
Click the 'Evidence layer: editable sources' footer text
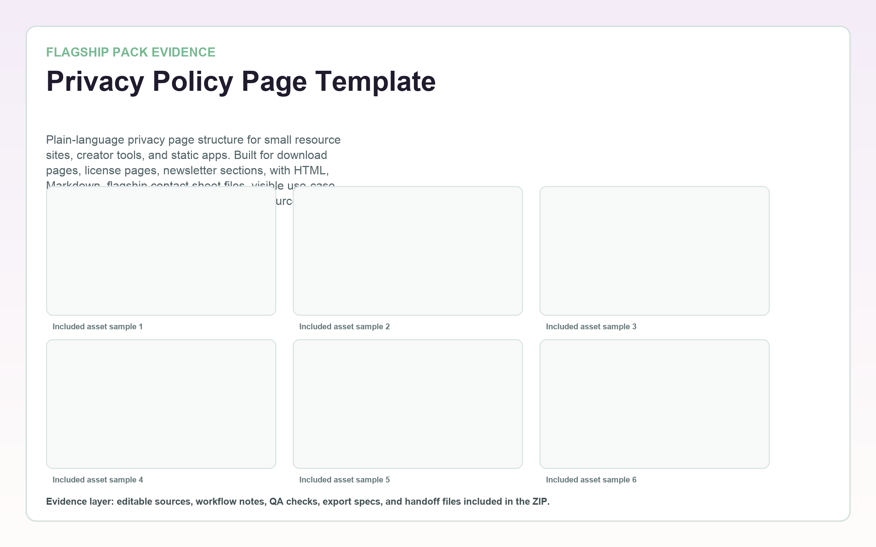coord(298,502)
